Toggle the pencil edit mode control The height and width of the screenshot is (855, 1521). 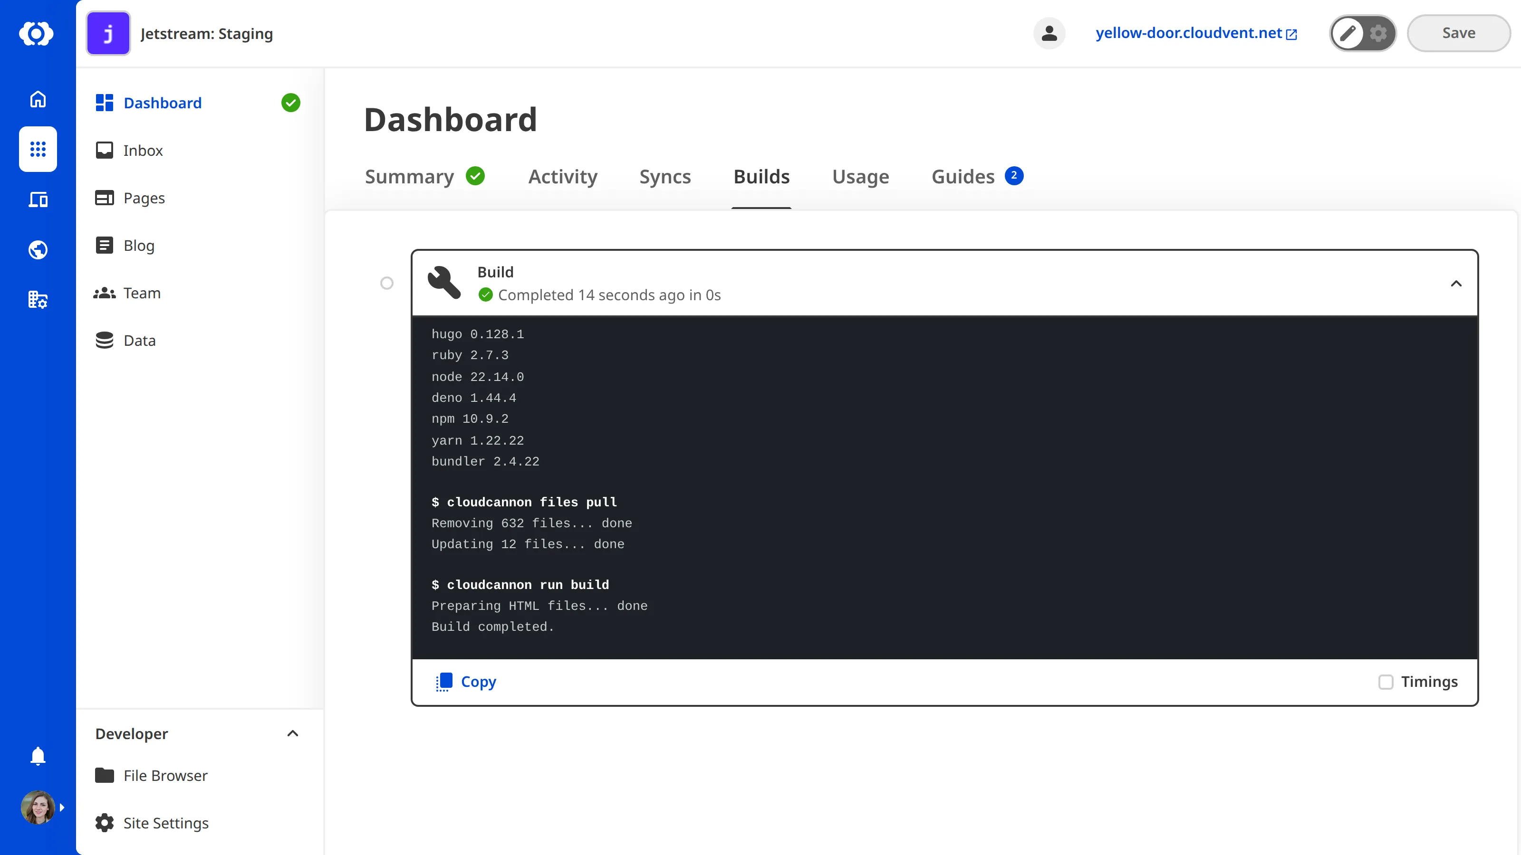pyautogui.click(x=1348, y=33)
